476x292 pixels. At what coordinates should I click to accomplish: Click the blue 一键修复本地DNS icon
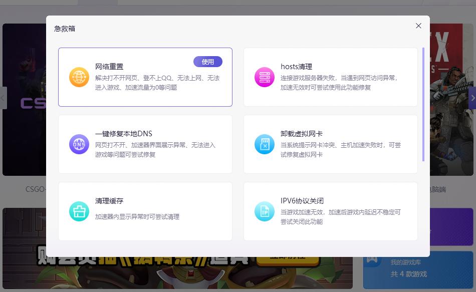click(79, 144)
